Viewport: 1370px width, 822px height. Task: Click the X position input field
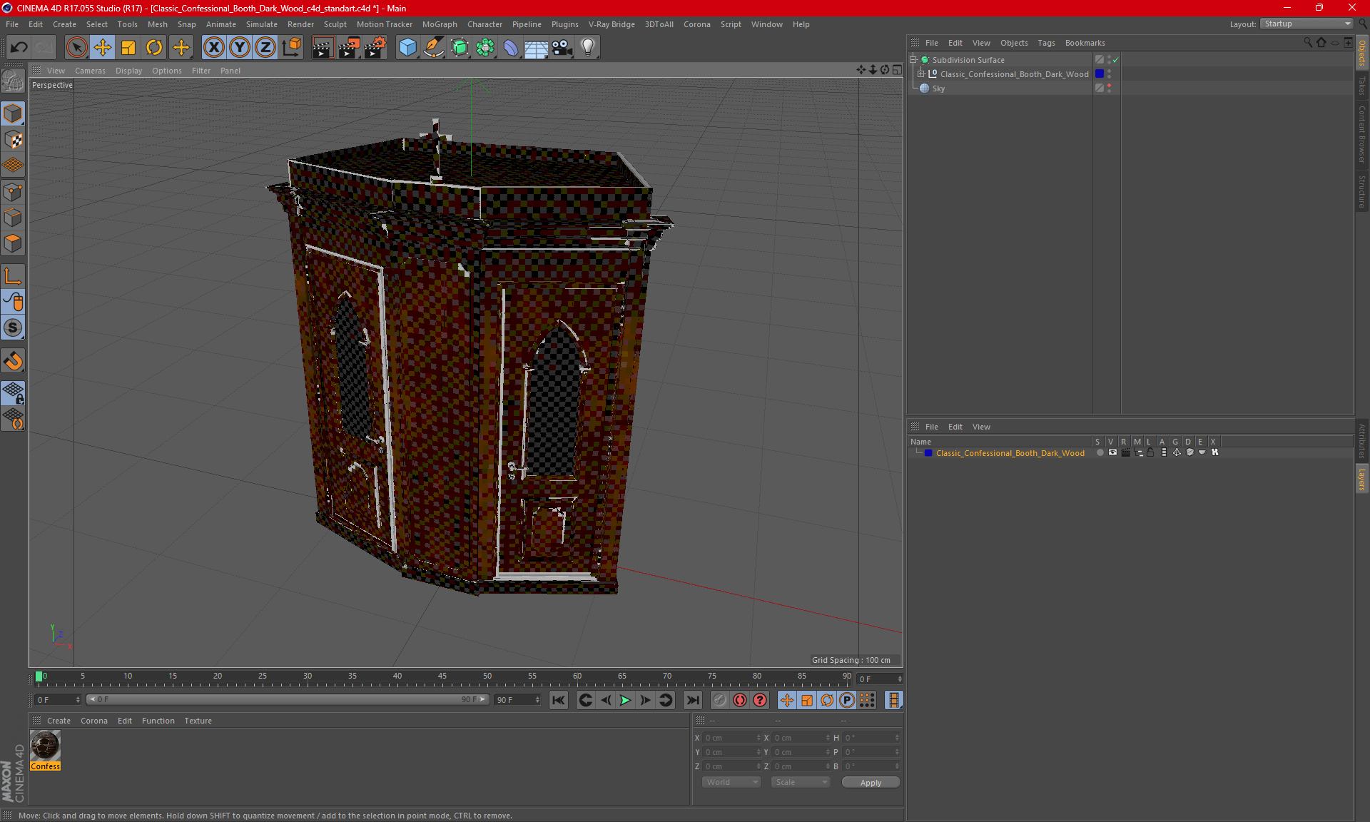point(731,738)
